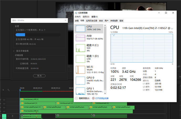Screen dimensions: 181x119
Task: Click the chevron icon beside 简略信息(D)
Action: click(x=76, y=98)
